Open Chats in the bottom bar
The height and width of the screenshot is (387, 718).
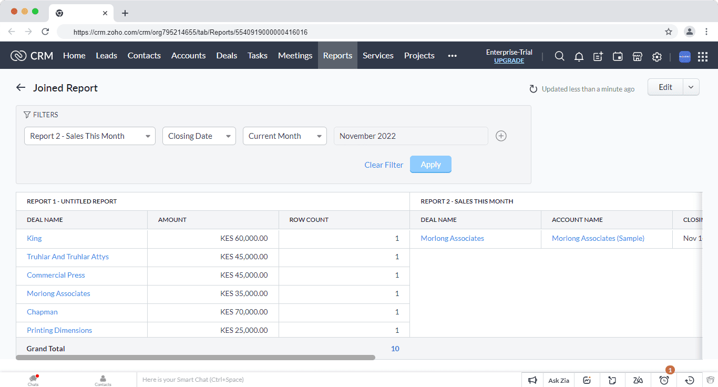tap(33, 380)
